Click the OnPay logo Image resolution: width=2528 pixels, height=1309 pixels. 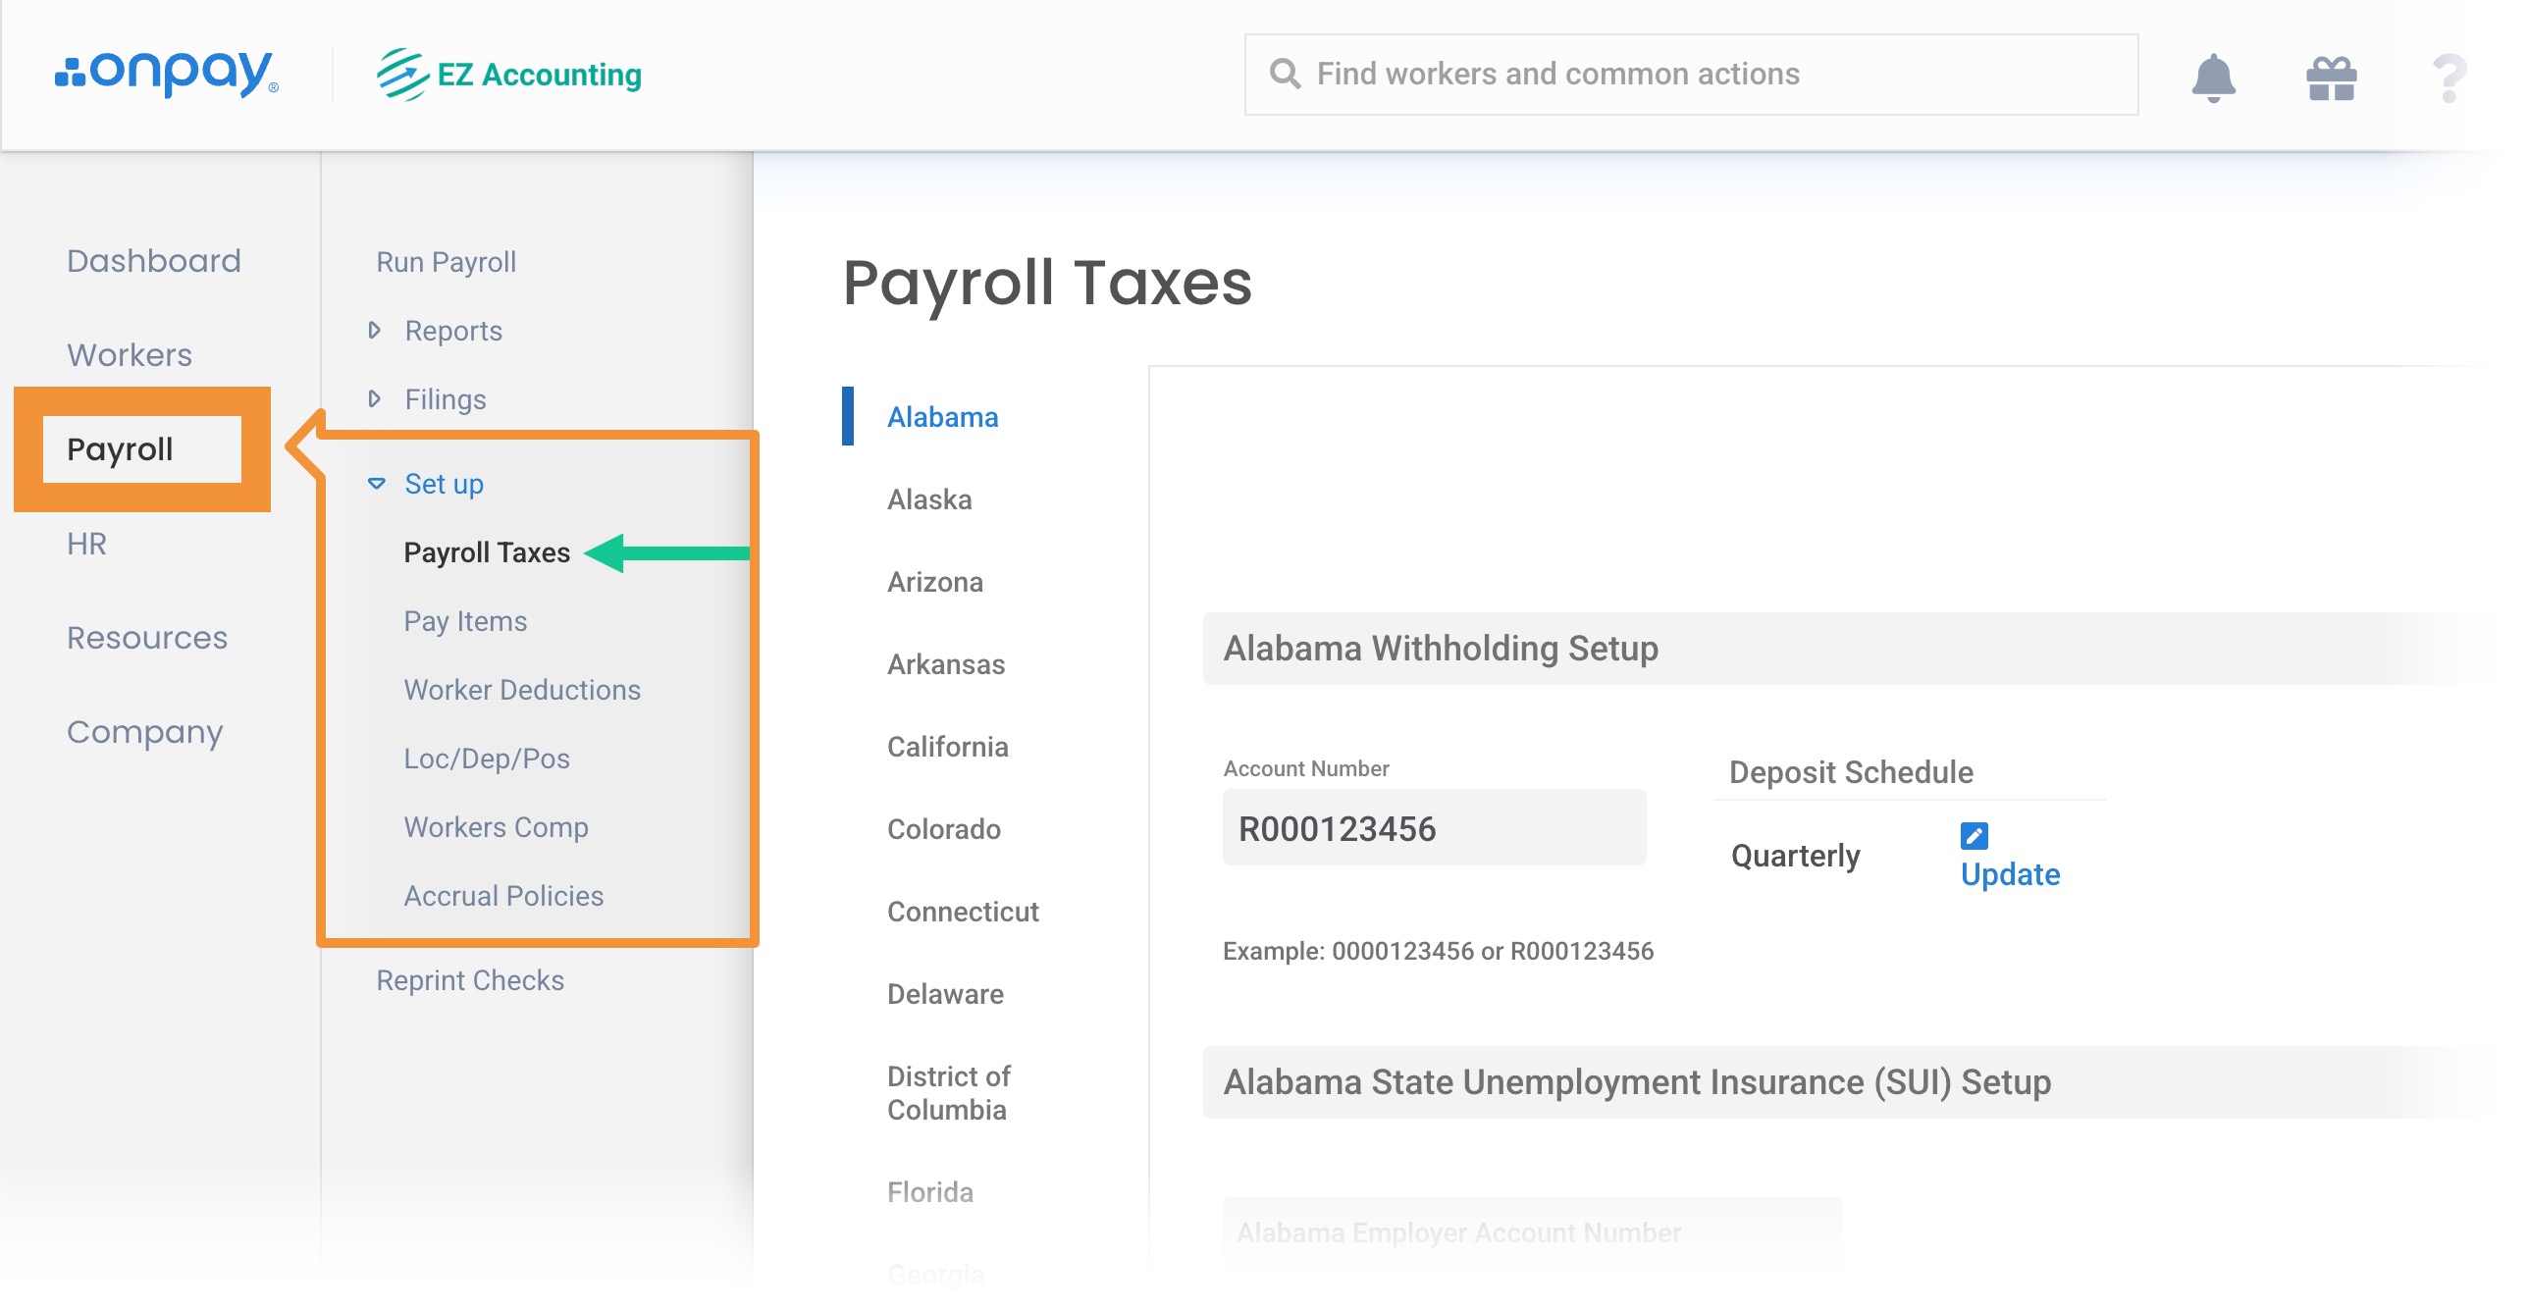pyautogui.click(x=167, y=74)
